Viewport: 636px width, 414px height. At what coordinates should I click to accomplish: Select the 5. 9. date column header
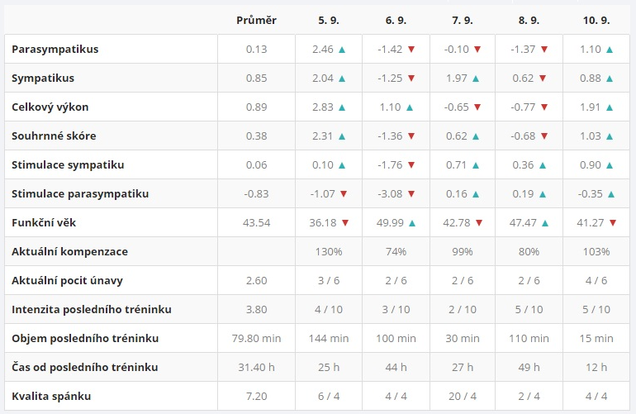point(329,20)
